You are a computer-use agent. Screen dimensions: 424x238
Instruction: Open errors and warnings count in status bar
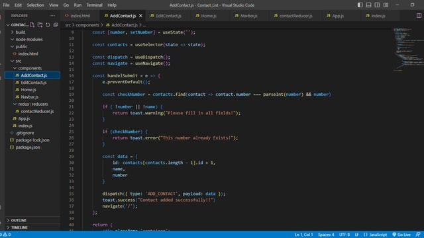(x=5, y=235)
